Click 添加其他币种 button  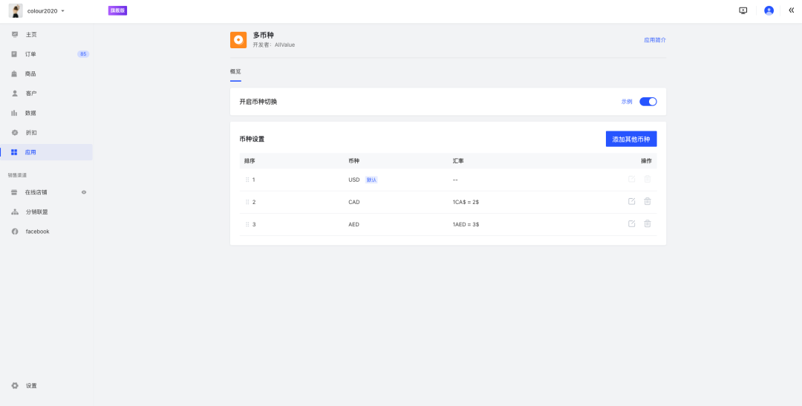pos(631,139)
